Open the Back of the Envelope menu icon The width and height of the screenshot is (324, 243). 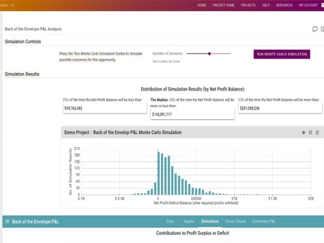point(7,222)
